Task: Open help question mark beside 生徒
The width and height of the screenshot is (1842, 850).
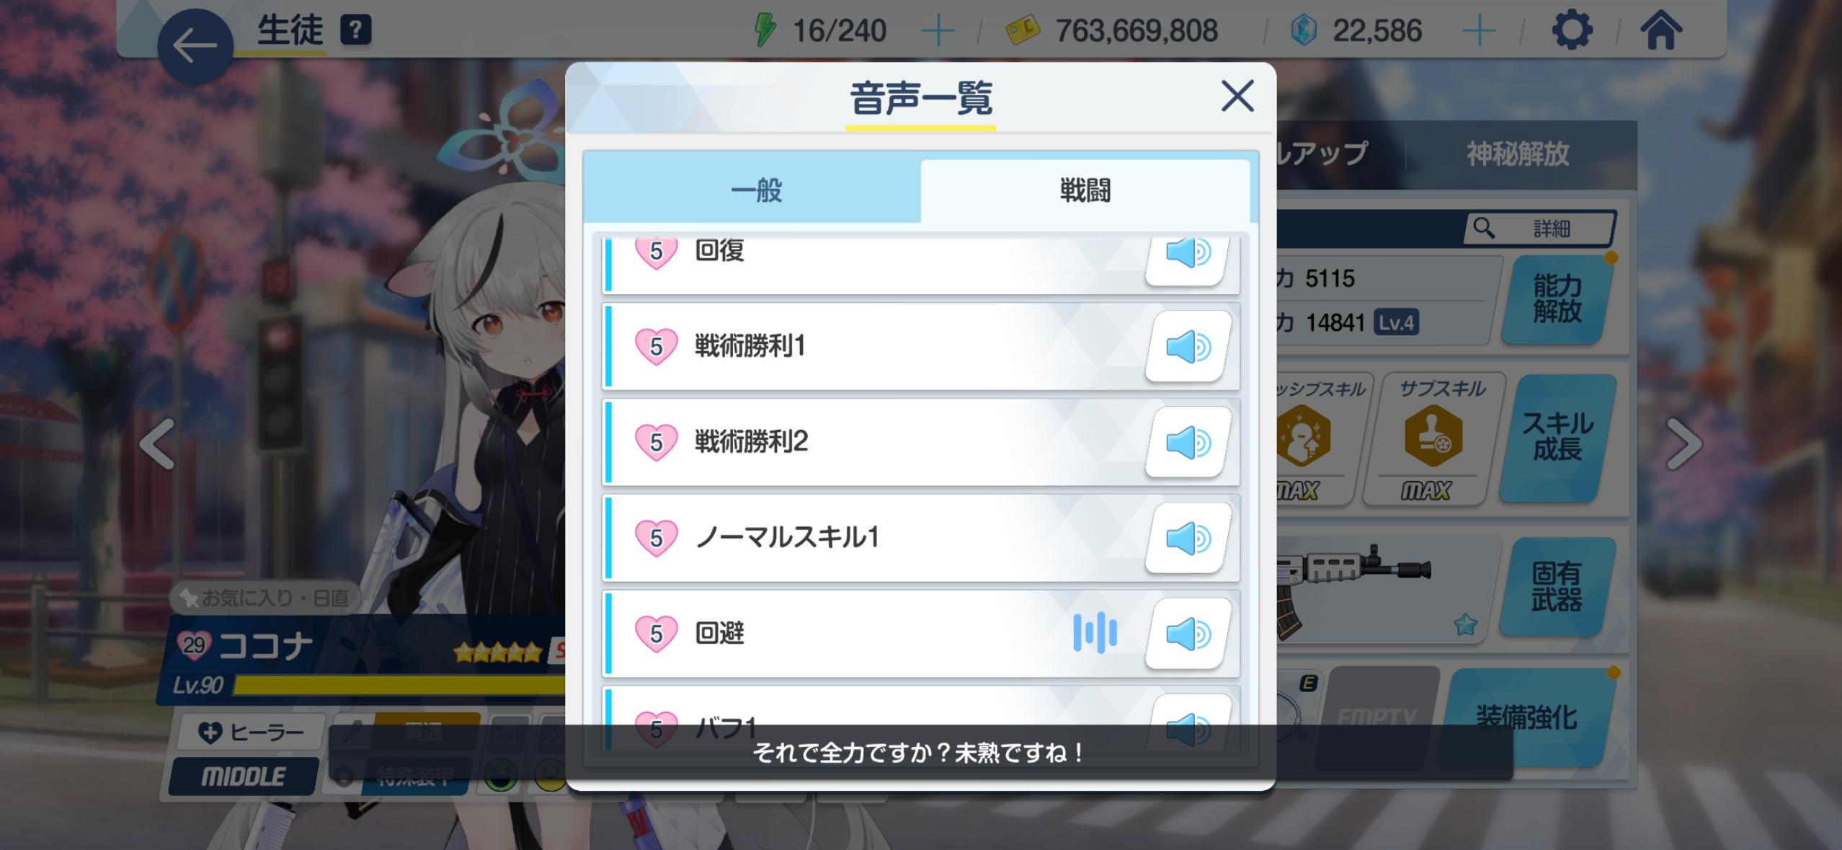Action: click(355, 30)
